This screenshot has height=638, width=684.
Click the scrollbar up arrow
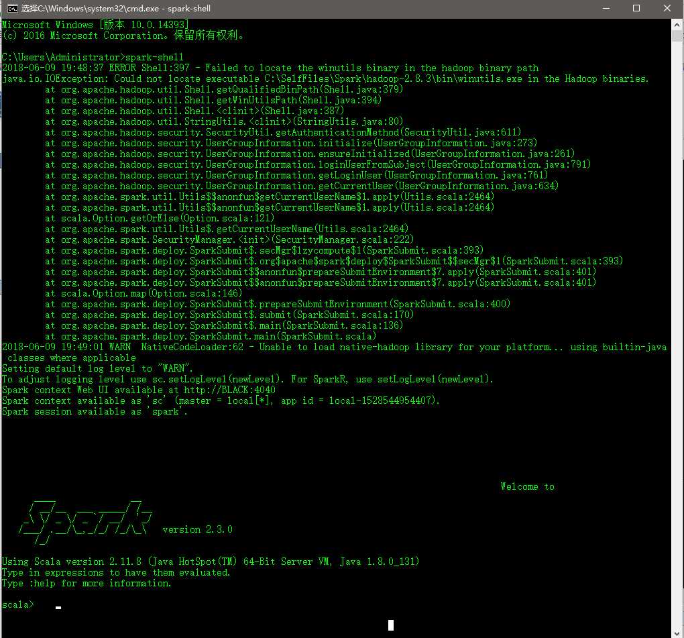coord(677,24)
